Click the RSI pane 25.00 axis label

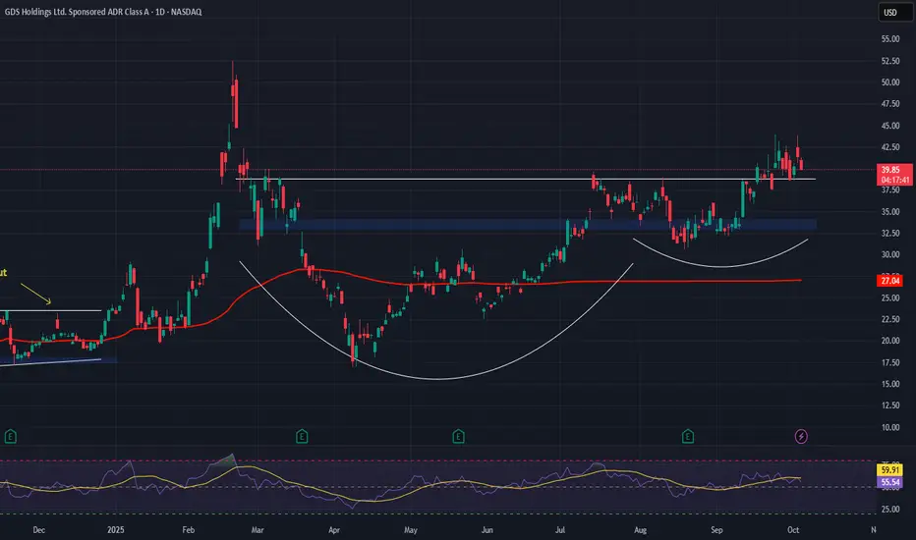click(x=890, y=509)
